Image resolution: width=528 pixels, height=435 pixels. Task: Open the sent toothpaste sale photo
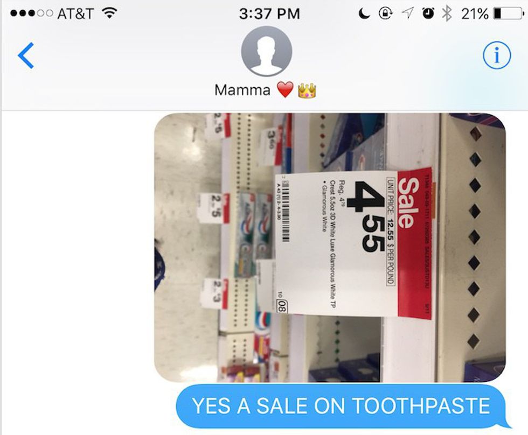click(330, 248)
